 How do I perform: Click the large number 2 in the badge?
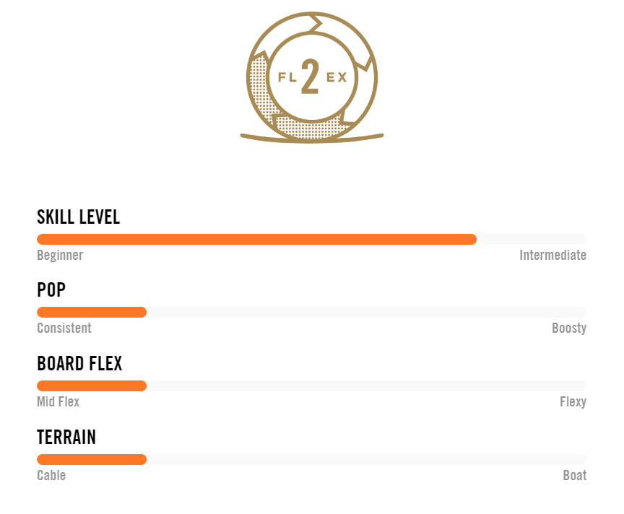[310, 77]
